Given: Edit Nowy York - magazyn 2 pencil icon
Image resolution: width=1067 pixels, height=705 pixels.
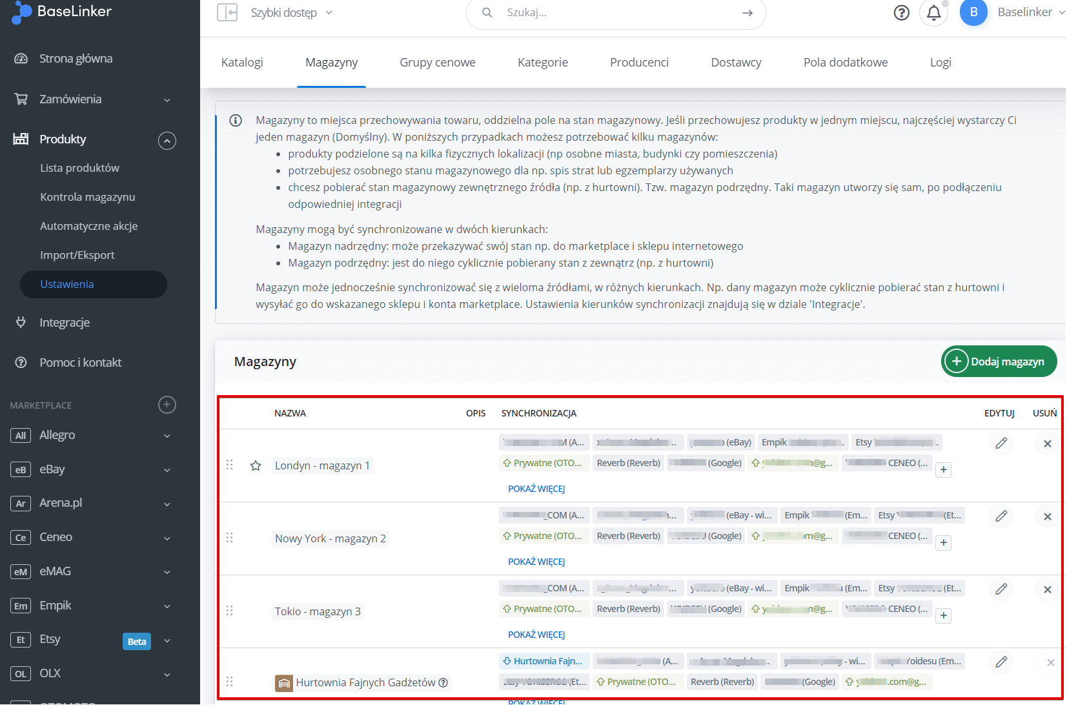Looking at the screenshot, I should (1001, 516).
